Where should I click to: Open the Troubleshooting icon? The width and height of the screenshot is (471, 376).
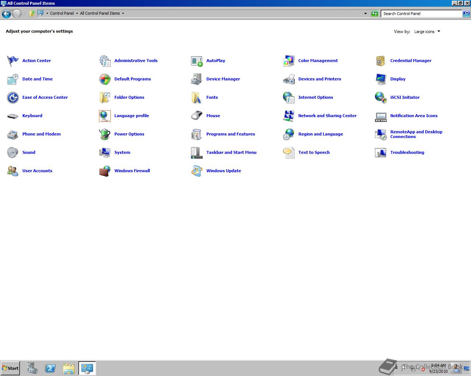(x=381, y=153)
